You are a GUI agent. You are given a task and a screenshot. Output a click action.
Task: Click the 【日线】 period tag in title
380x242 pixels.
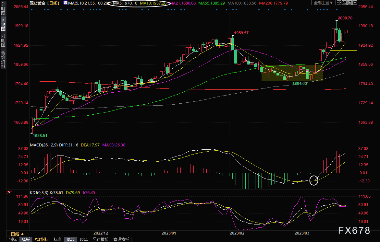tap(53, 3)
